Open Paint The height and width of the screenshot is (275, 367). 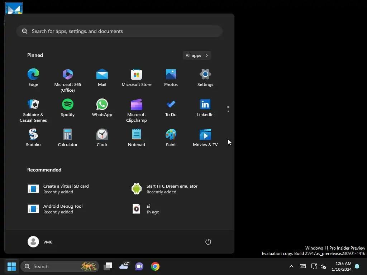pos(171,138)
